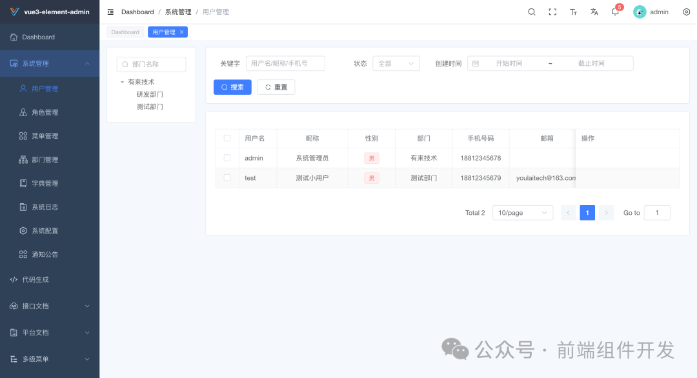Click the settings gear in the top right
This screenshot has height=378, width=697.
tap(685, 12)
